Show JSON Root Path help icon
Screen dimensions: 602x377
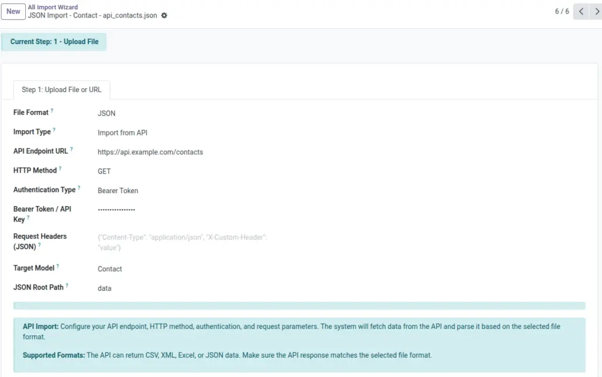[x=67, y=285]
